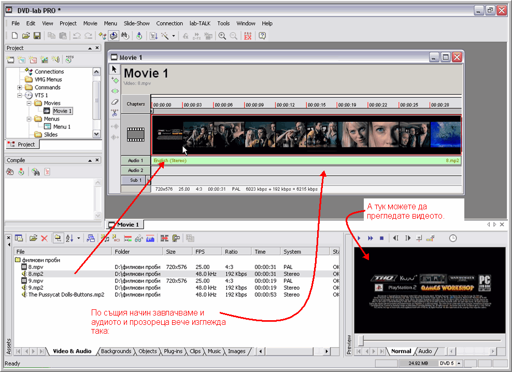
Task: Create a new project with the blank page icon
Action: (15, 36)
